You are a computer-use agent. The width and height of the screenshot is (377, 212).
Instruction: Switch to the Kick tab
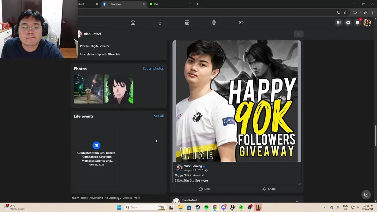[171, 4]
